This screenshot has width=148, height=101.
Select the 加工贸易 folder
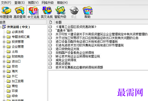[18, 81]
